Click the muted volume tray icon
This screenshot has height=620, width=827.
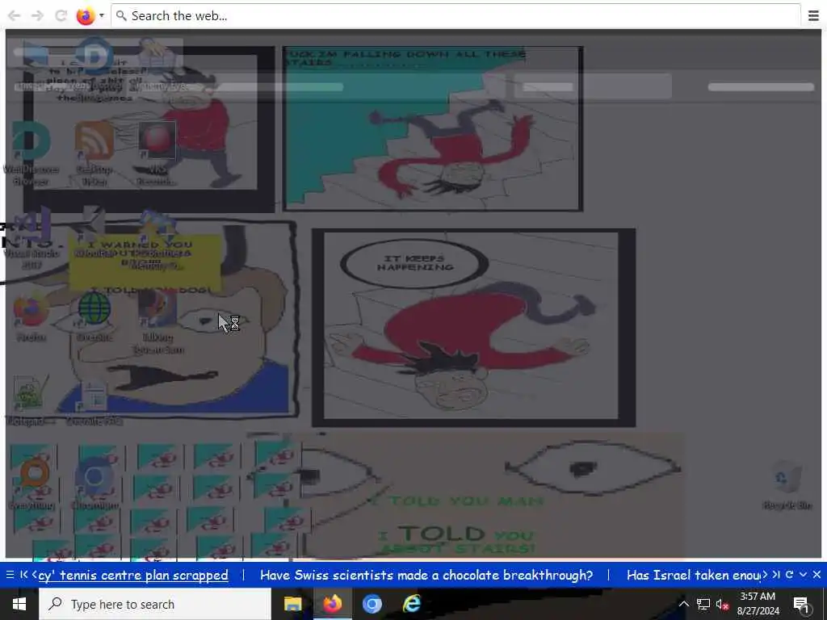pos(722,604)
